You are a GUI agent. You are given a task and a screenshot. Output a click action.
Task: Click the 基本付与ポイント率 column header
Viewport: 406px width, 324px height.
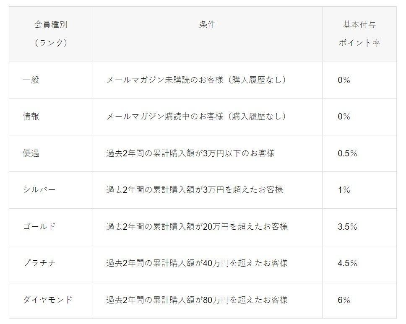[359, 34]
